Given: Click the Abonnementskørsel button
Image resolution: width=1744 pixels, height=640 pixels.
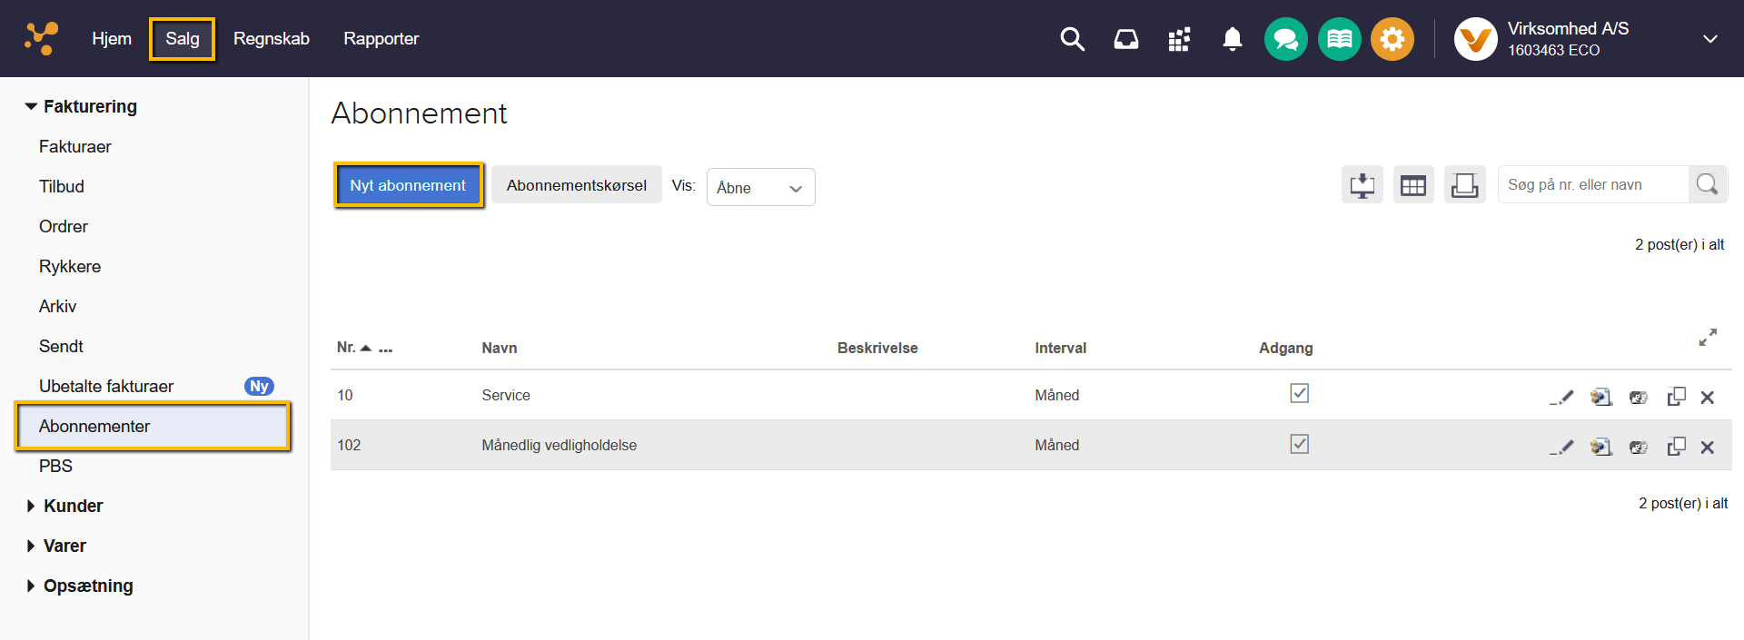Looking at the screenshot, I should click(576, 185).
